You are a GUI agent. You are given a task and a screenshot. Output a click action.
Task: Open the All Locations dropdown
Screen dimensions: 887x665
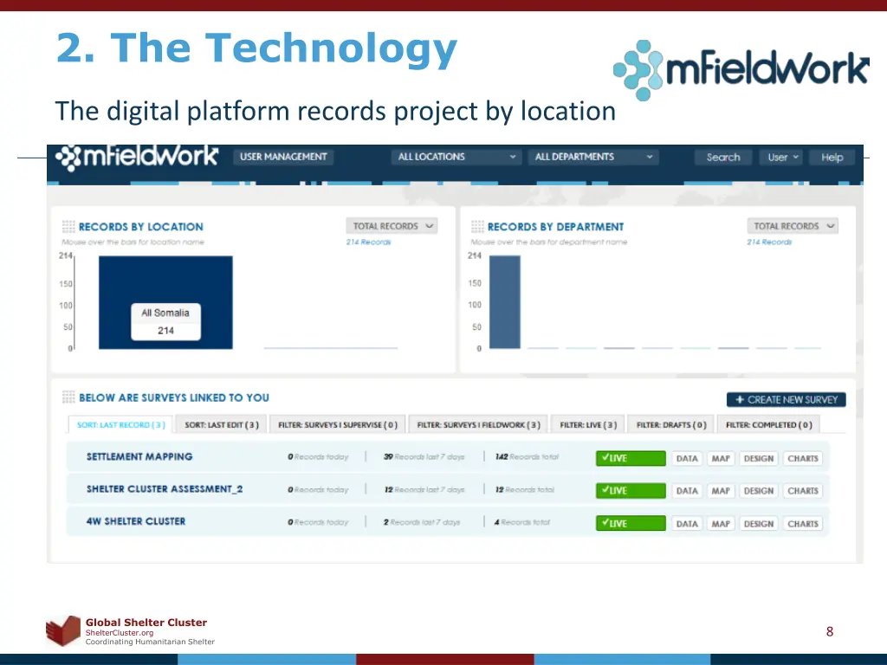coord(456,157)
